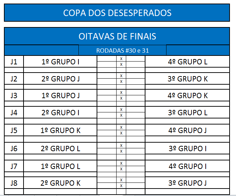This screenshot has height=196, width=236.
Task: Click the 1º GRUPO K team cell
Action: (60, 130)
